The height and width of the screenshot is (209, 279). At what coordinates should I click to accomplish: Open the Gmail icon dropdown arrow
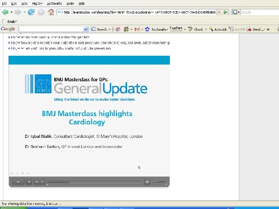click(x=142, y=29)
